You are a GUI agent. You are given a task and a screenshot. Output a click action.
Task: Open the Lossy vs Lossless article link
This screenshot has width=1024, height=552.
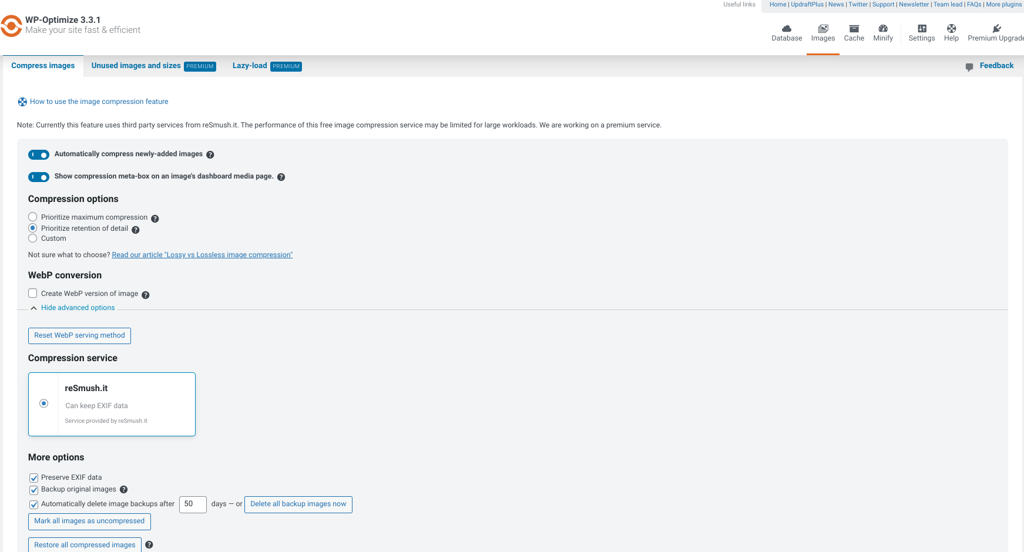(x=202, y=255)
